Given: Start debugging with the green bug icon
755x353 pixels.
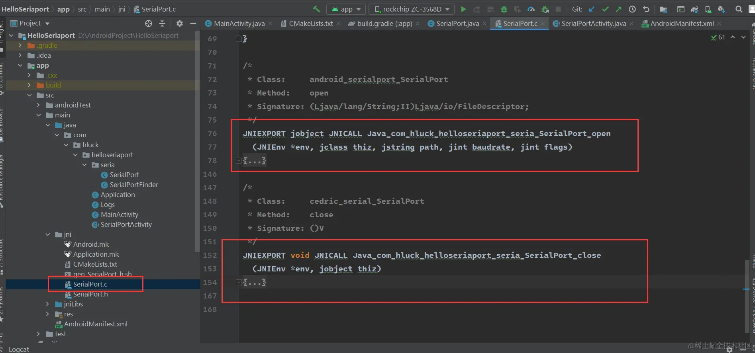Looking at the screenshot, I should pyautogui.click(x=504, y=9).
